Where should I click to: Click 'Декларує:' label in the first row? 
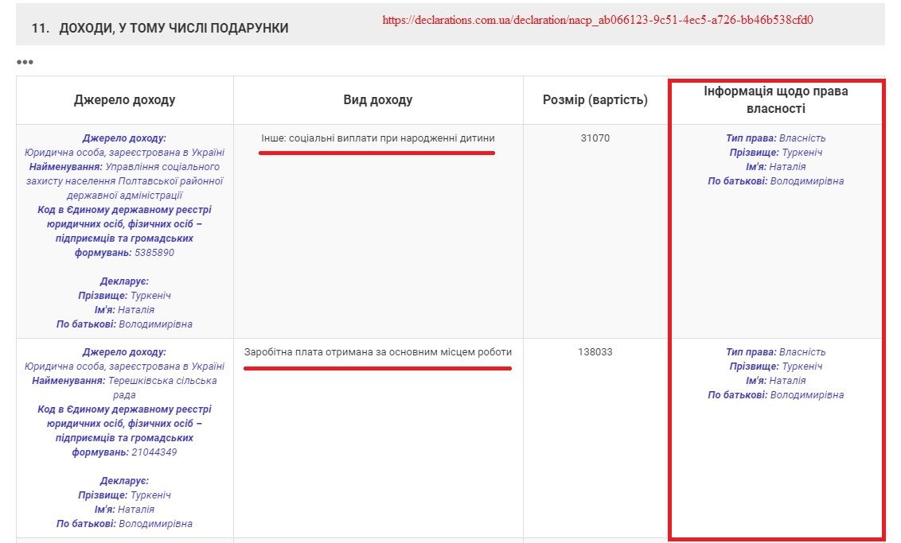coord(124,281)
